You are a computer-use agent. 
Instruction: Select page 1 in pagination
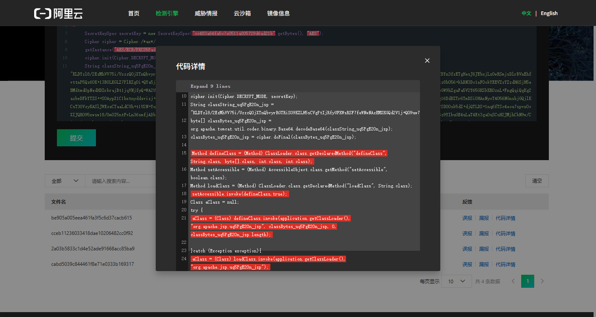[528, 281]
